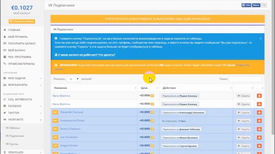Viewport: 275px width, 154px height.
Task: Subscribe to Сергея Щукина
Action: coord(180,146)
